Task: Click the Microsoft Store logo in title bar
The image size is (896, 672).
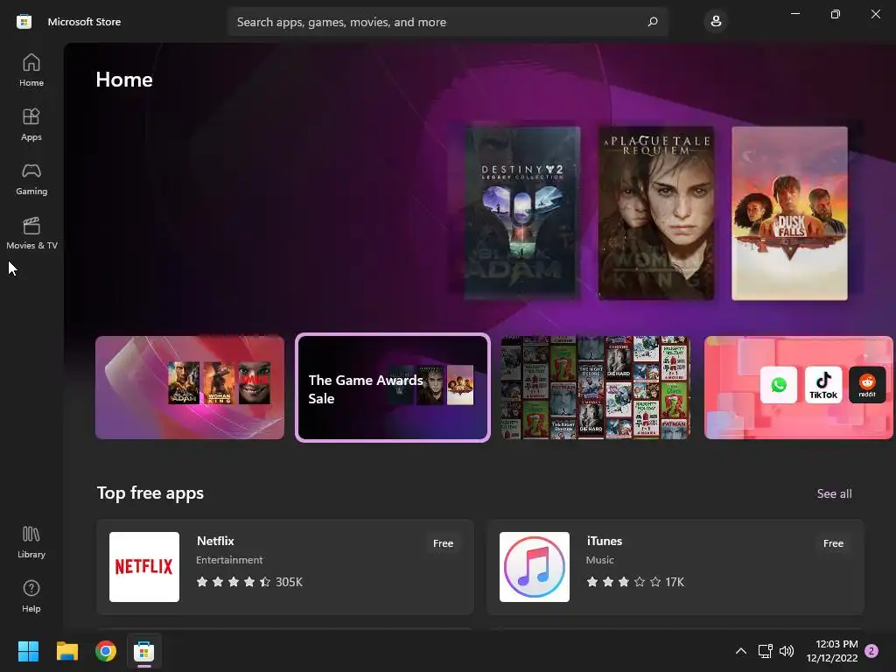Action: coord(24,22)
